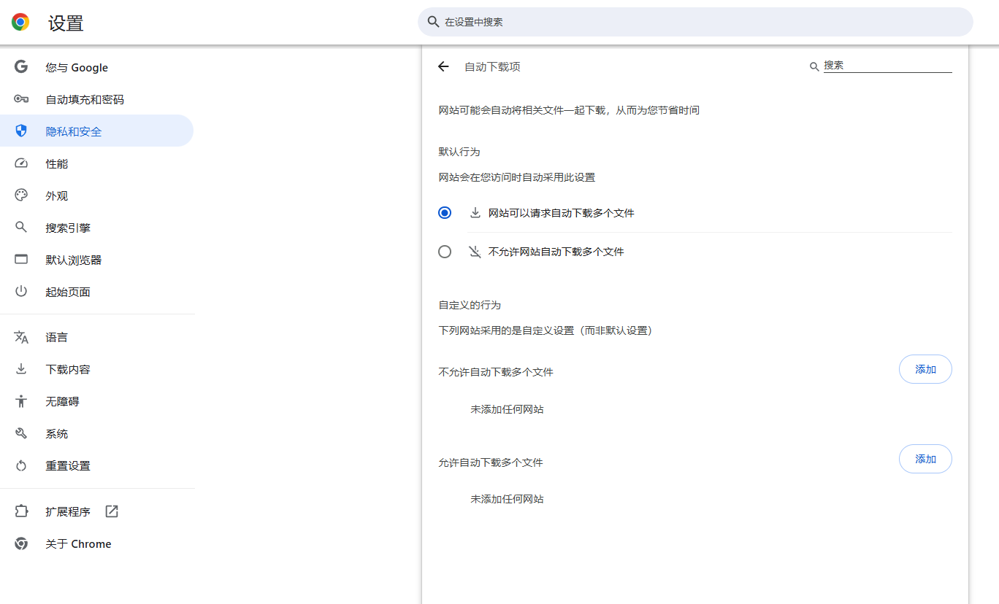Open 自动填充和密码 section
This screenshot has height=604, width=999.
click(97, 99)
